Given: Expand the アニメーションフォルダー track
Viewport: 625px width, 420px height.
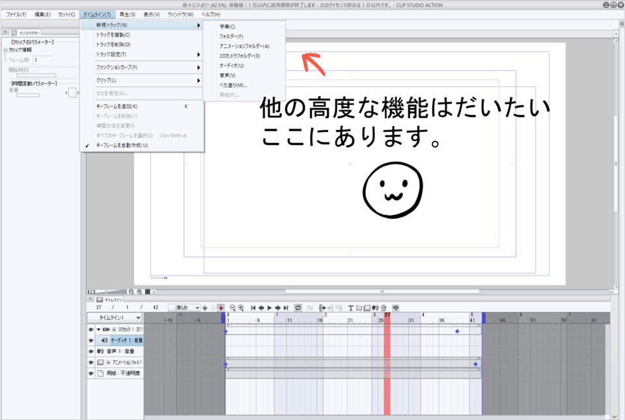Looking at the screenshot, I should pyautogui.click(x=108, y=362).
